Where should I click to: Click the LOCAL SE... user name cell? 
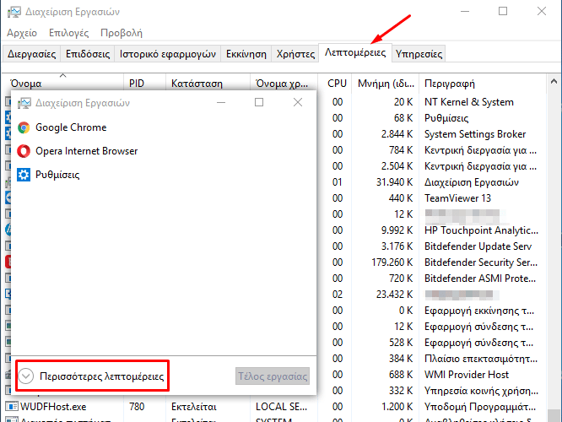coord(281,407)
